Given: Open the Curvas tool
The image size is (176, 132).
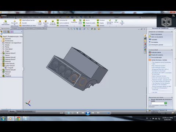Looking at the screenshot, I should 116,21.
